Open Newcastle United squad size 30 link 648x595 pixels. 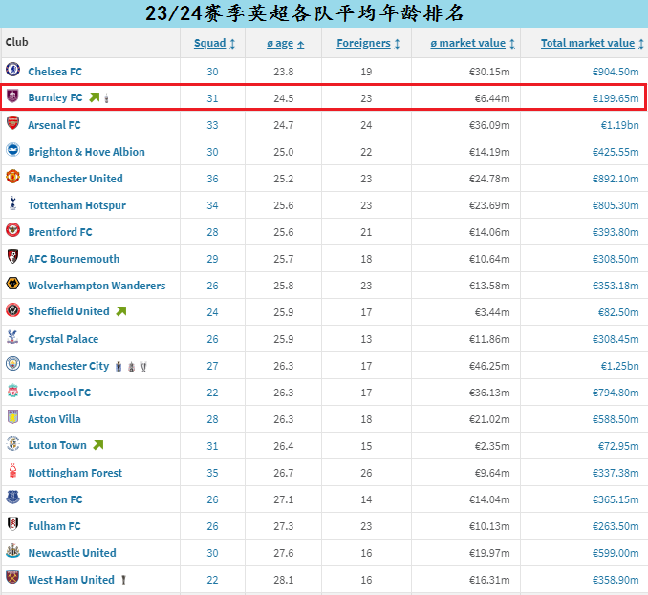[212, 553]
